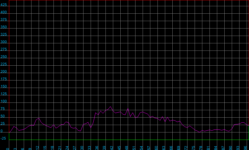
Task: Select the 350 label on the vertical axis
Action: 4,27
